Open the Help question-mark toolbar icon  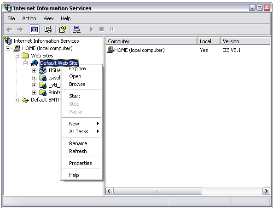[63, 29]
